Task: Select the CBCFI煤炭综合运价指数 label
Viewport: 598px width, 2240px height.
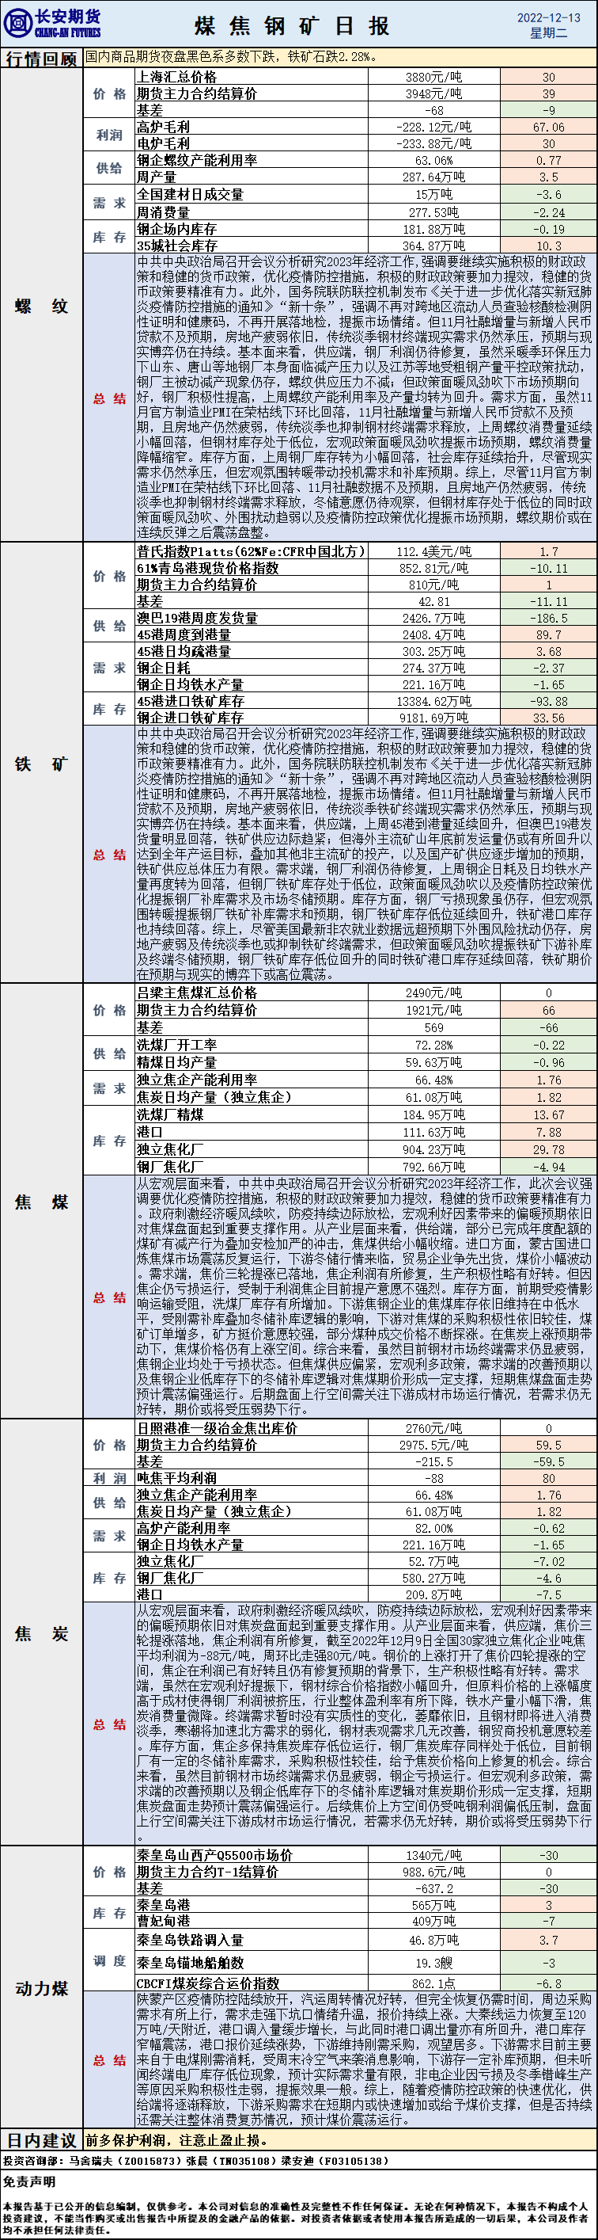Action: [207, 1983]
